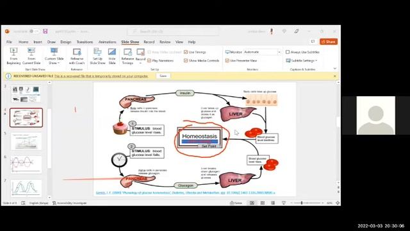
Task: Click the info icon in recovery bar
Action: [8, 76]
